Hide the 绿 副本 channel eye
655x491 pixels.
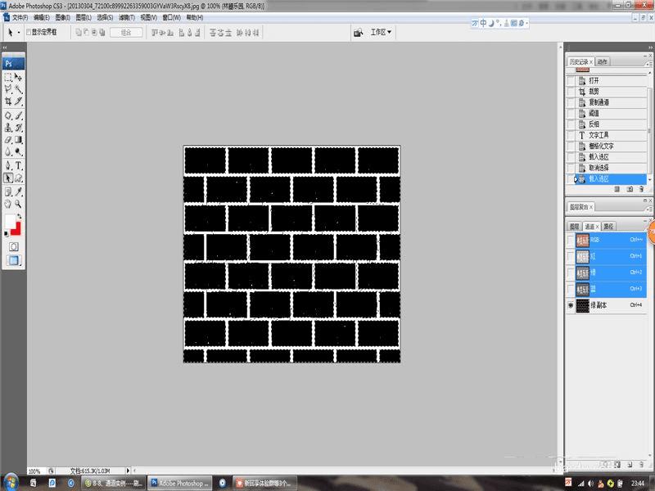pyautogui.click(x=571, y=305)
